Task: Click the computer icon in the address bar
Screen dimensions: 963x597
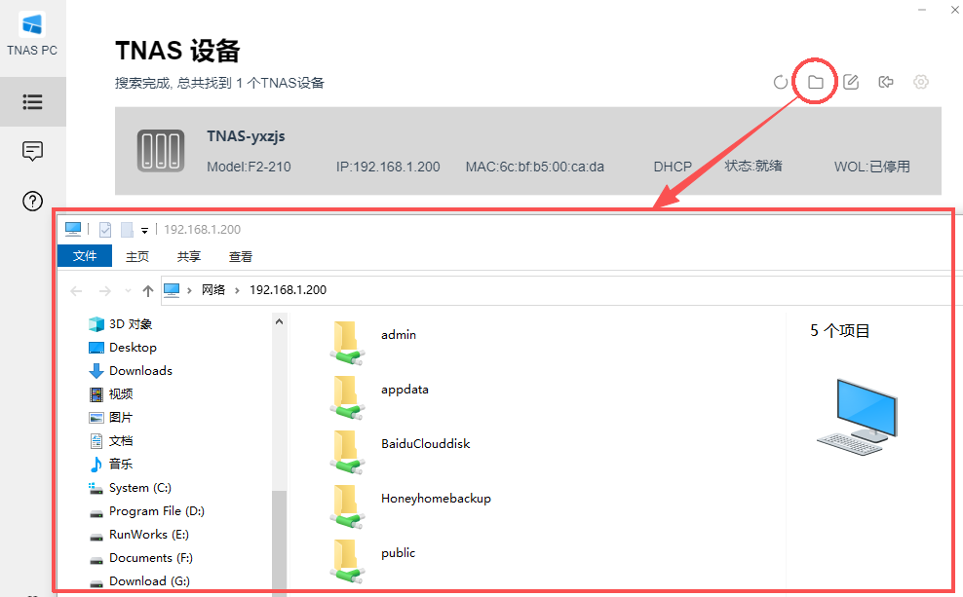Action: (172, 290)
